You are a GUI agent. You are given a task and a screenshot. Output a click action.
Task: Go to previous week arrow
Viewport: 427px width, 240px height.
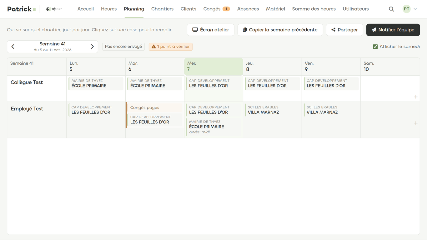coord(13,47)
